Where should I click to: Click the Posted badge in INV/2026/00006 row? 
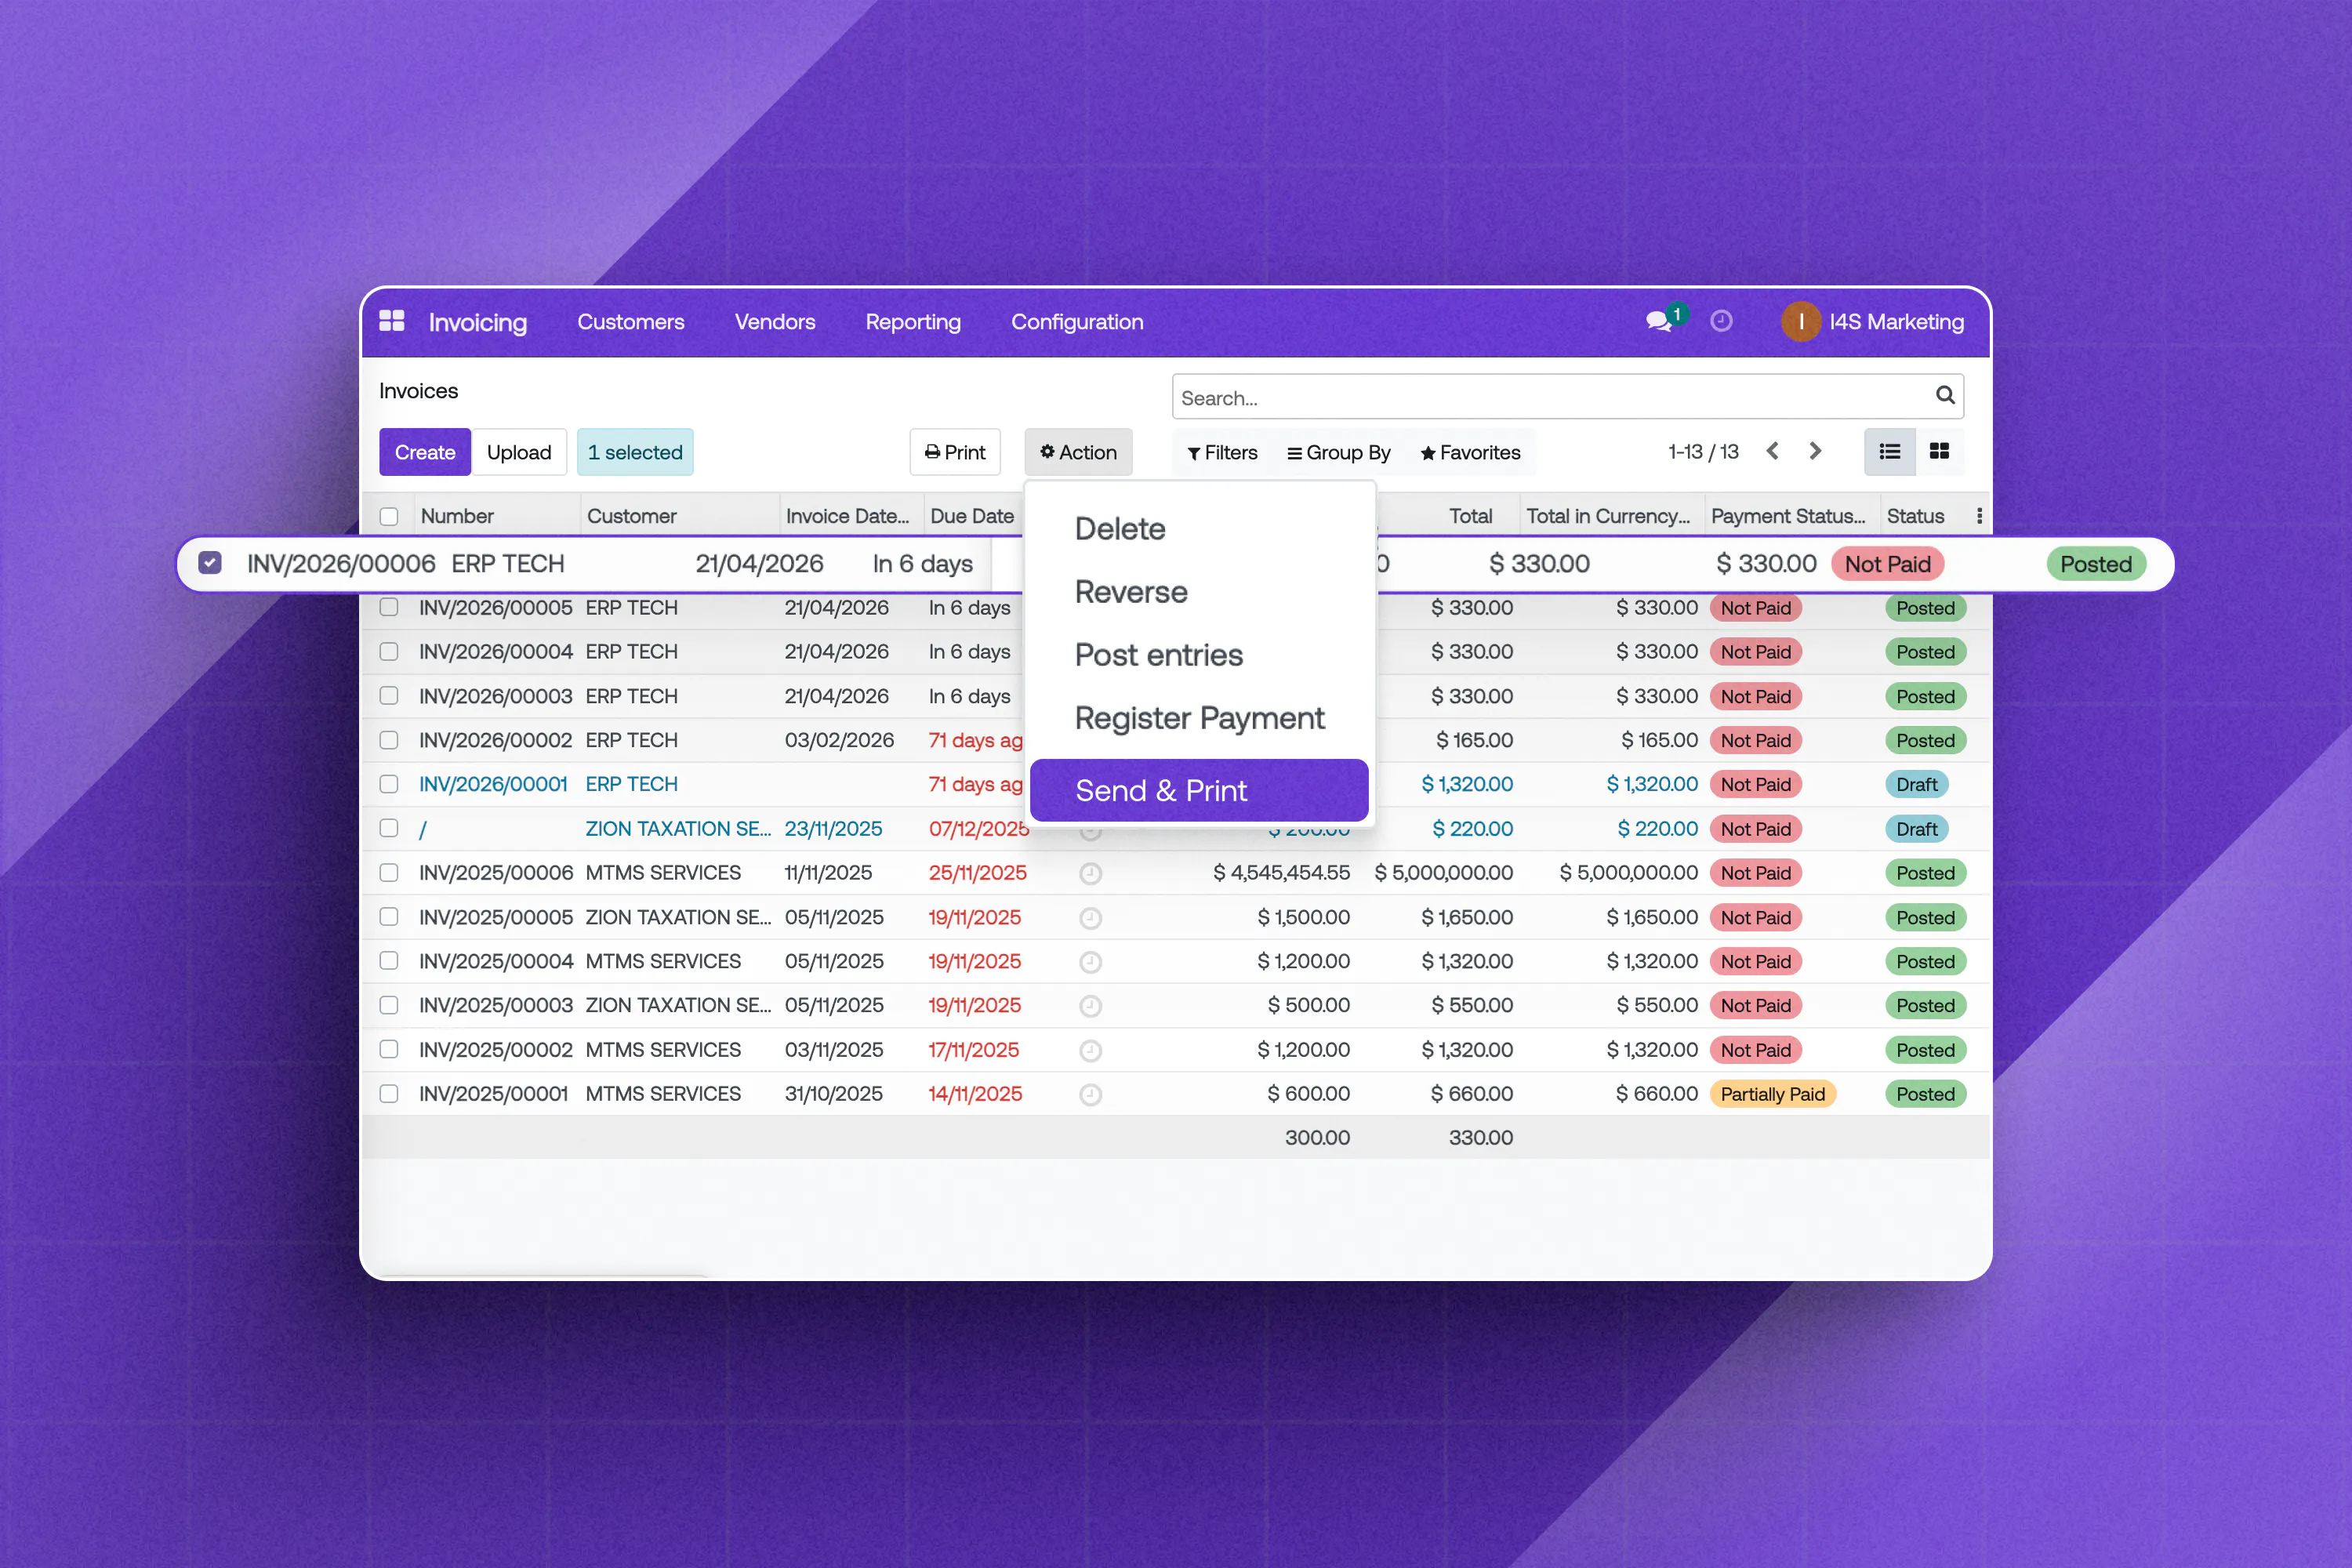2096,564
